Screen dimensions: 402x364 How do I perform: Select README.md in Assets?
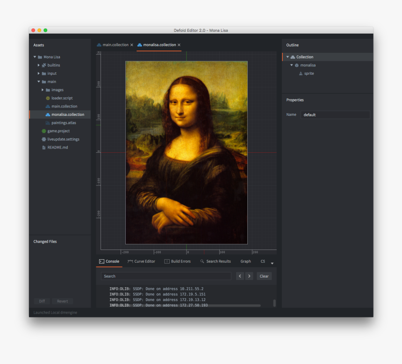[60, 147]
